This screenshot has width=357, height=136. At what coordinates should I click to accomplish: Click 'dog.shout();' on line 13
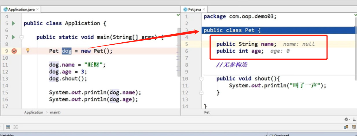(68, 79)
